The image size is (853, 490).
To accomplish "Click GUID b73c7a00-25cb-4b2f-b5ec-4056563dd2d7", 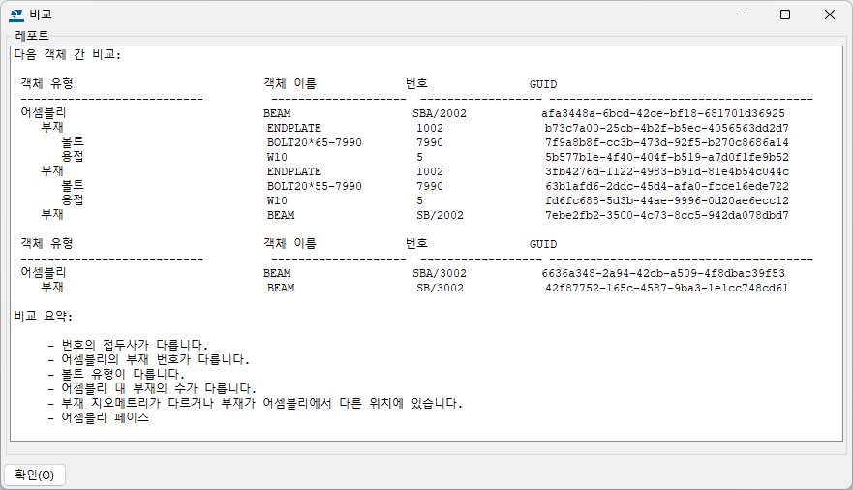I will tap(667, 129).
